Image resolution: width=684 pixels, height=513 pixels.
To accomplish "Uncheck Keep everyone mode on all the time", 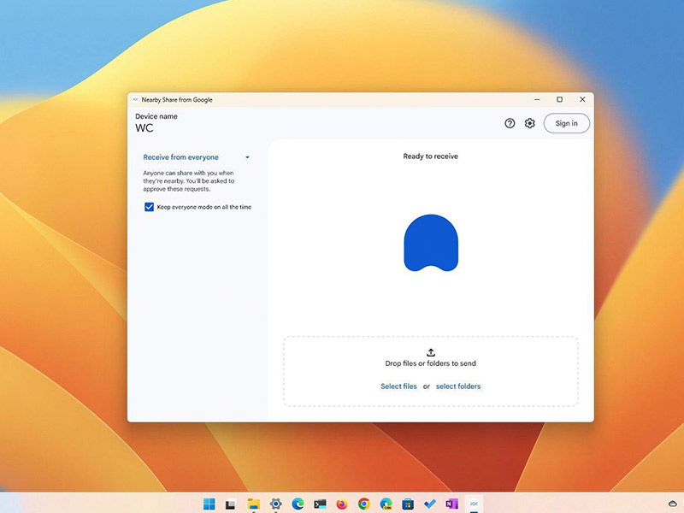I will point(149,207).
